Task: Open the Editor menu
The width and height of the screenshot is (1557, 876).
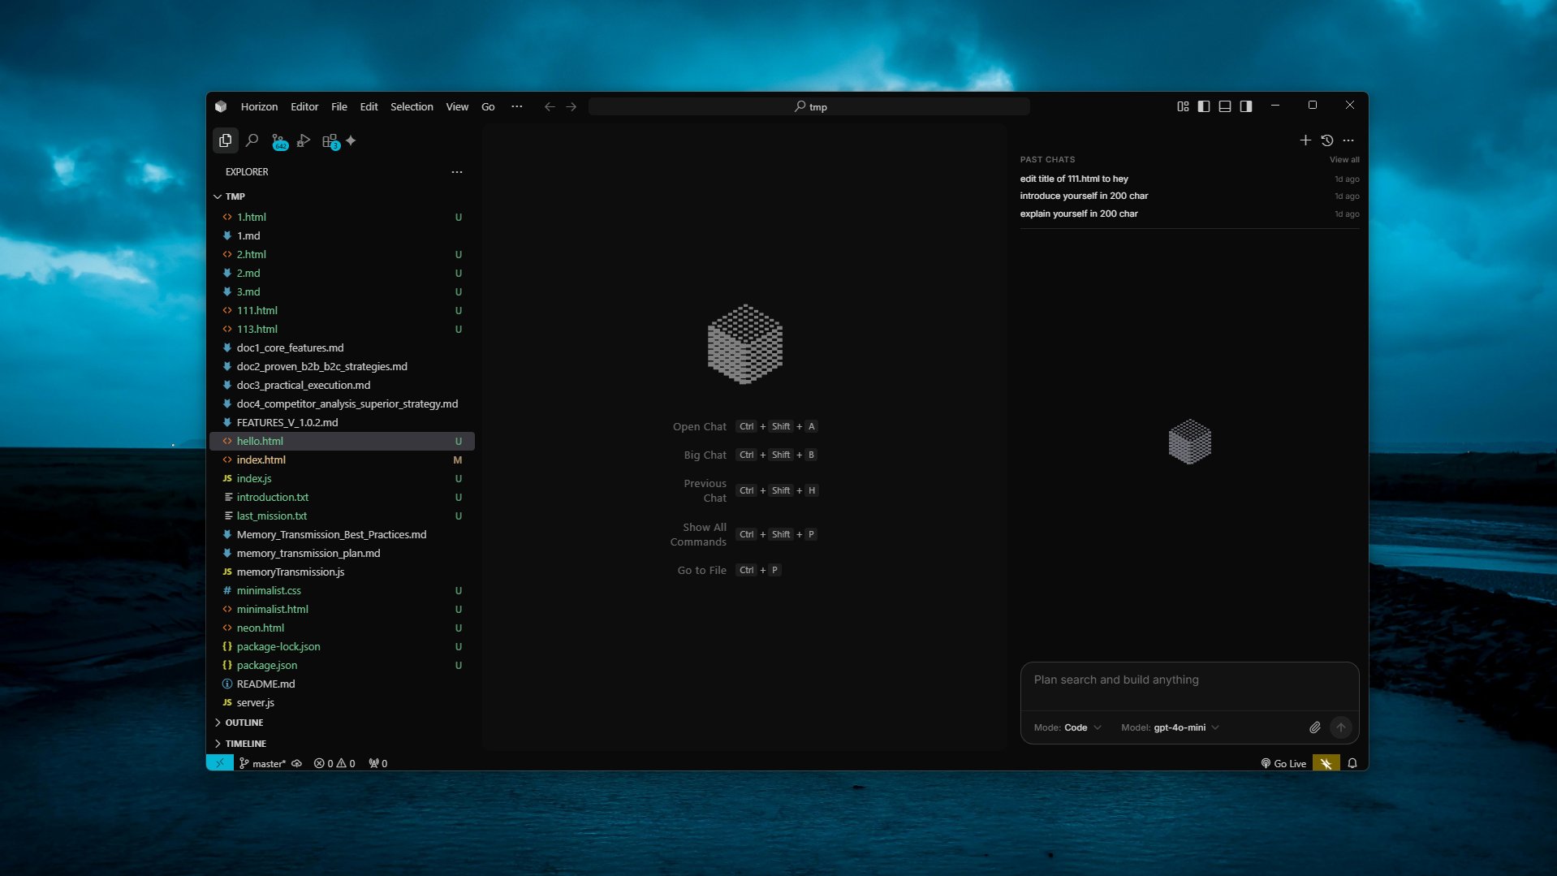Action: tap(304, 106)
